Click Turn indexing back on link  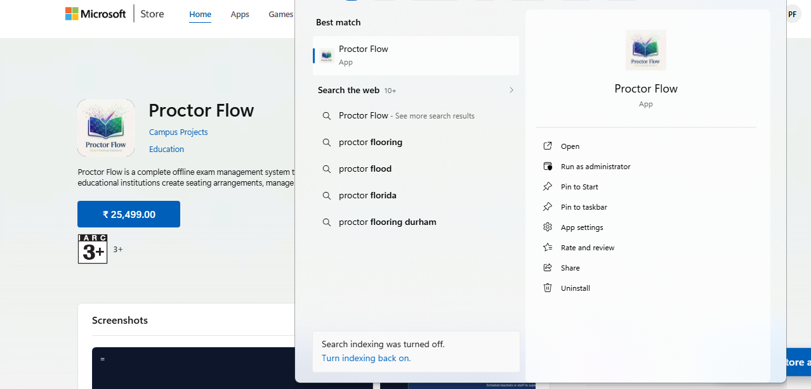366,358
